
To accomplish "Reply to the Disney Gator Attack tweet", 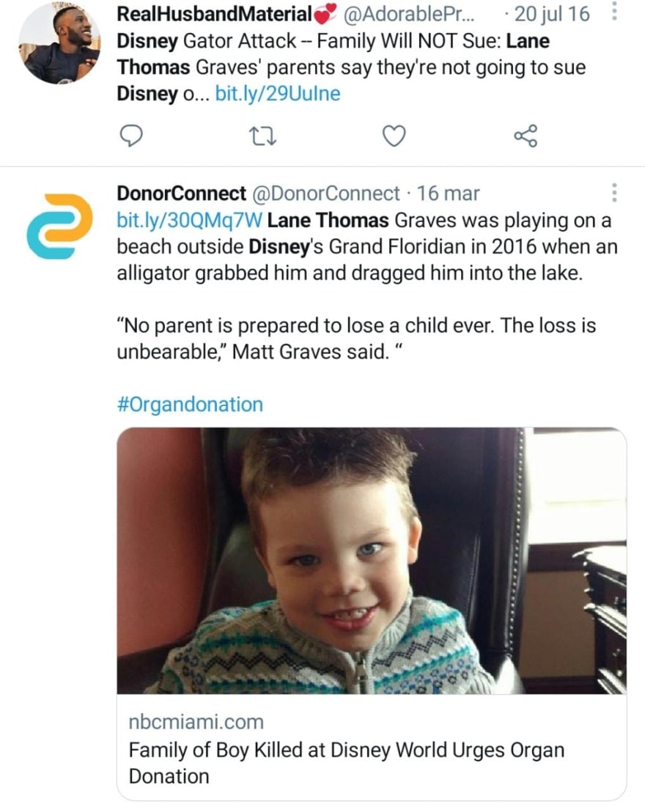I will pos(130,136).
